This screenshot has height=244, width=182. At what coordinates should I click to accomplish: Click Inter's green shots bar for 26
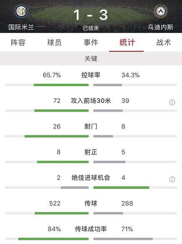56,136
